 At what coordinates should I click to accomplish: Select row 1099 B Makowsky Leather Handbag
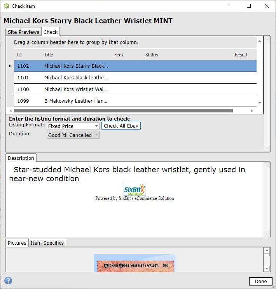(x=75, y=101)
